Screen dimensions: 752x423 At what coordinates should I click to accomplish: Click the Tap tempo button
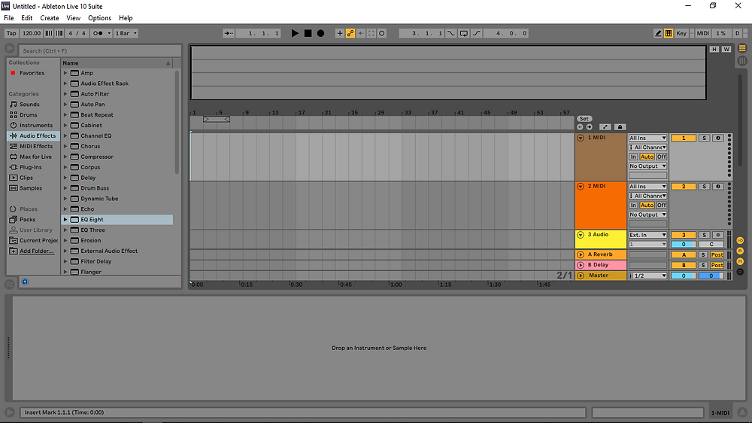(x=11, y=33)
